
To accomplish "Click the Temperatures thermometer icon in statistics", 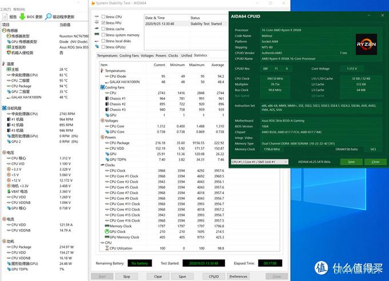I will pyautogui.click(x=102, y=71).
